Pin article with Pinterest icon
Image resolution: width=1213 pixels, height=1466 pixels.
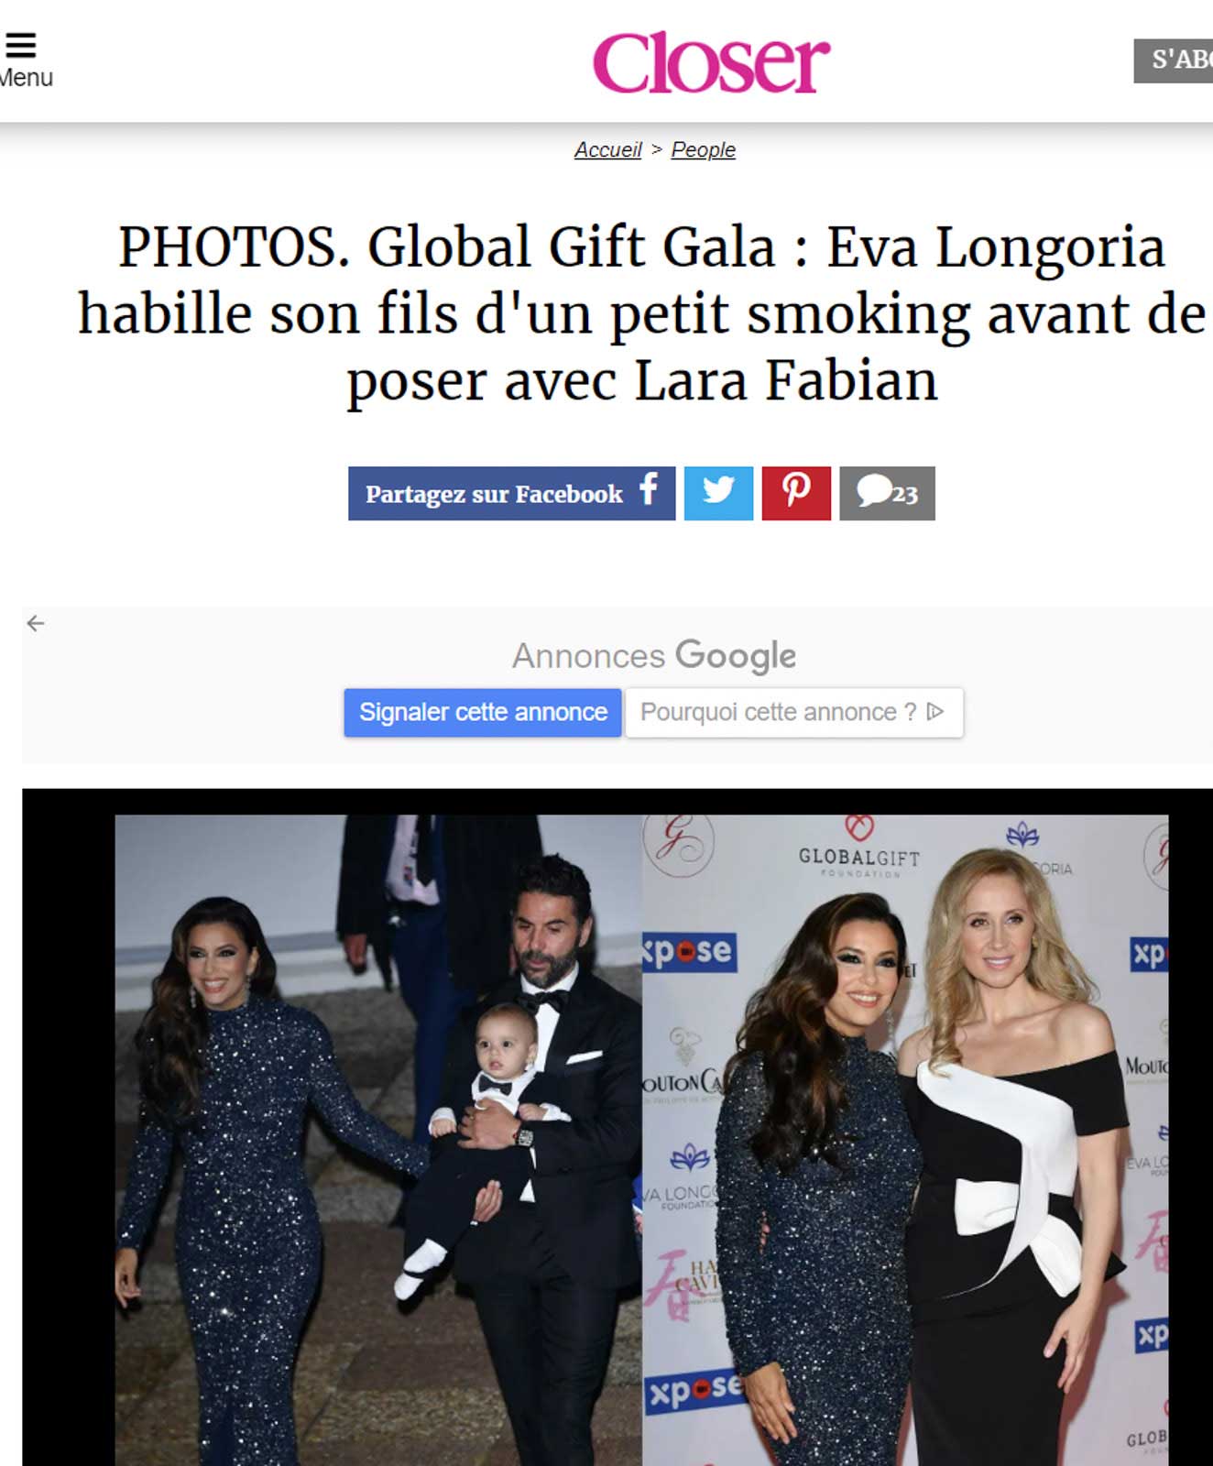796,493
